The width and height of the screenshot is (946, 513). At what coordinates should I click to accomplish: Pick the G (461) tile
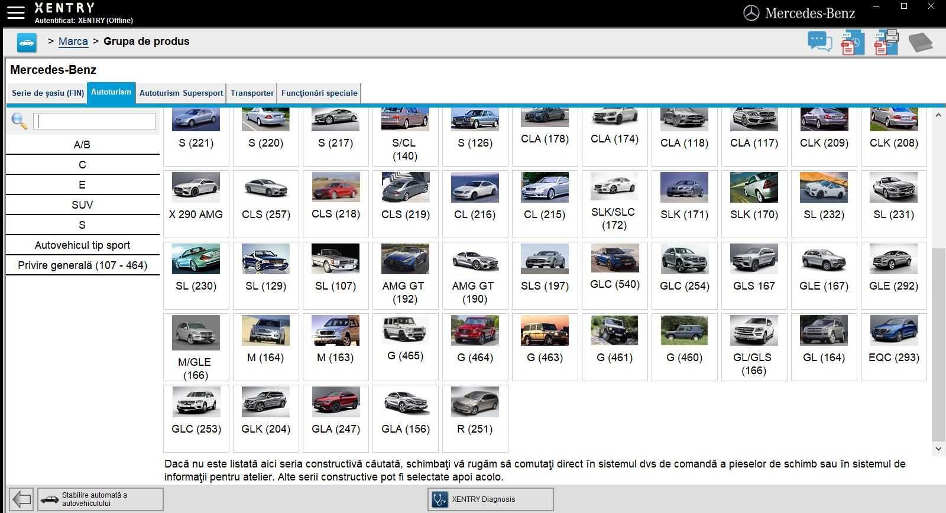point(614,347)
